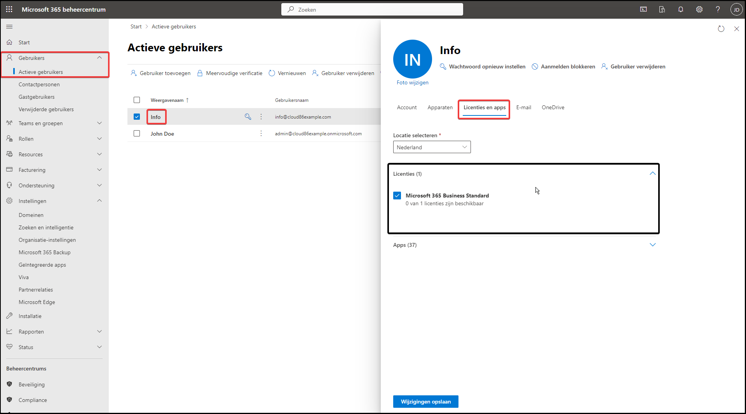746x414 pixels.
Task: Switch to the Account tab
Action: (x=407, y=108)
